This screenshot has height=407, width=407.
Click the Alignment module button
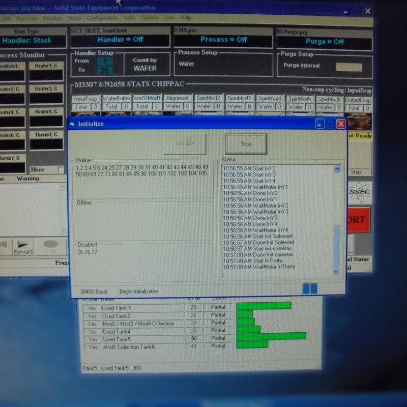tap(178, 98)
